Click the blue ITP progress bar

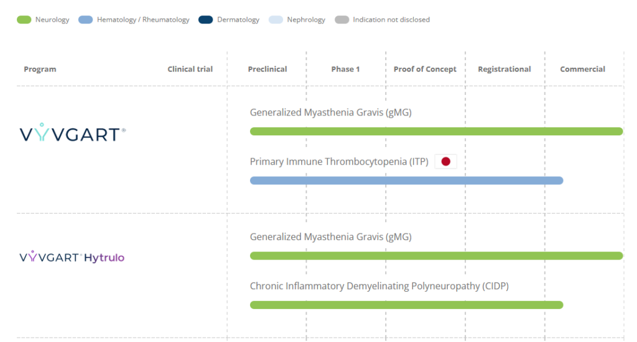point(407,181)
